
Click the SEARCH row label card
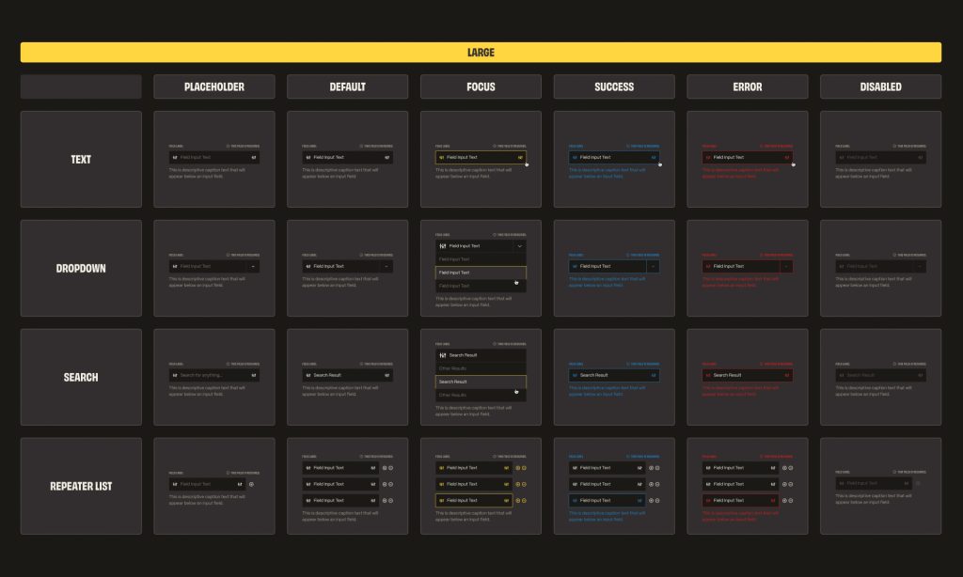81,377
